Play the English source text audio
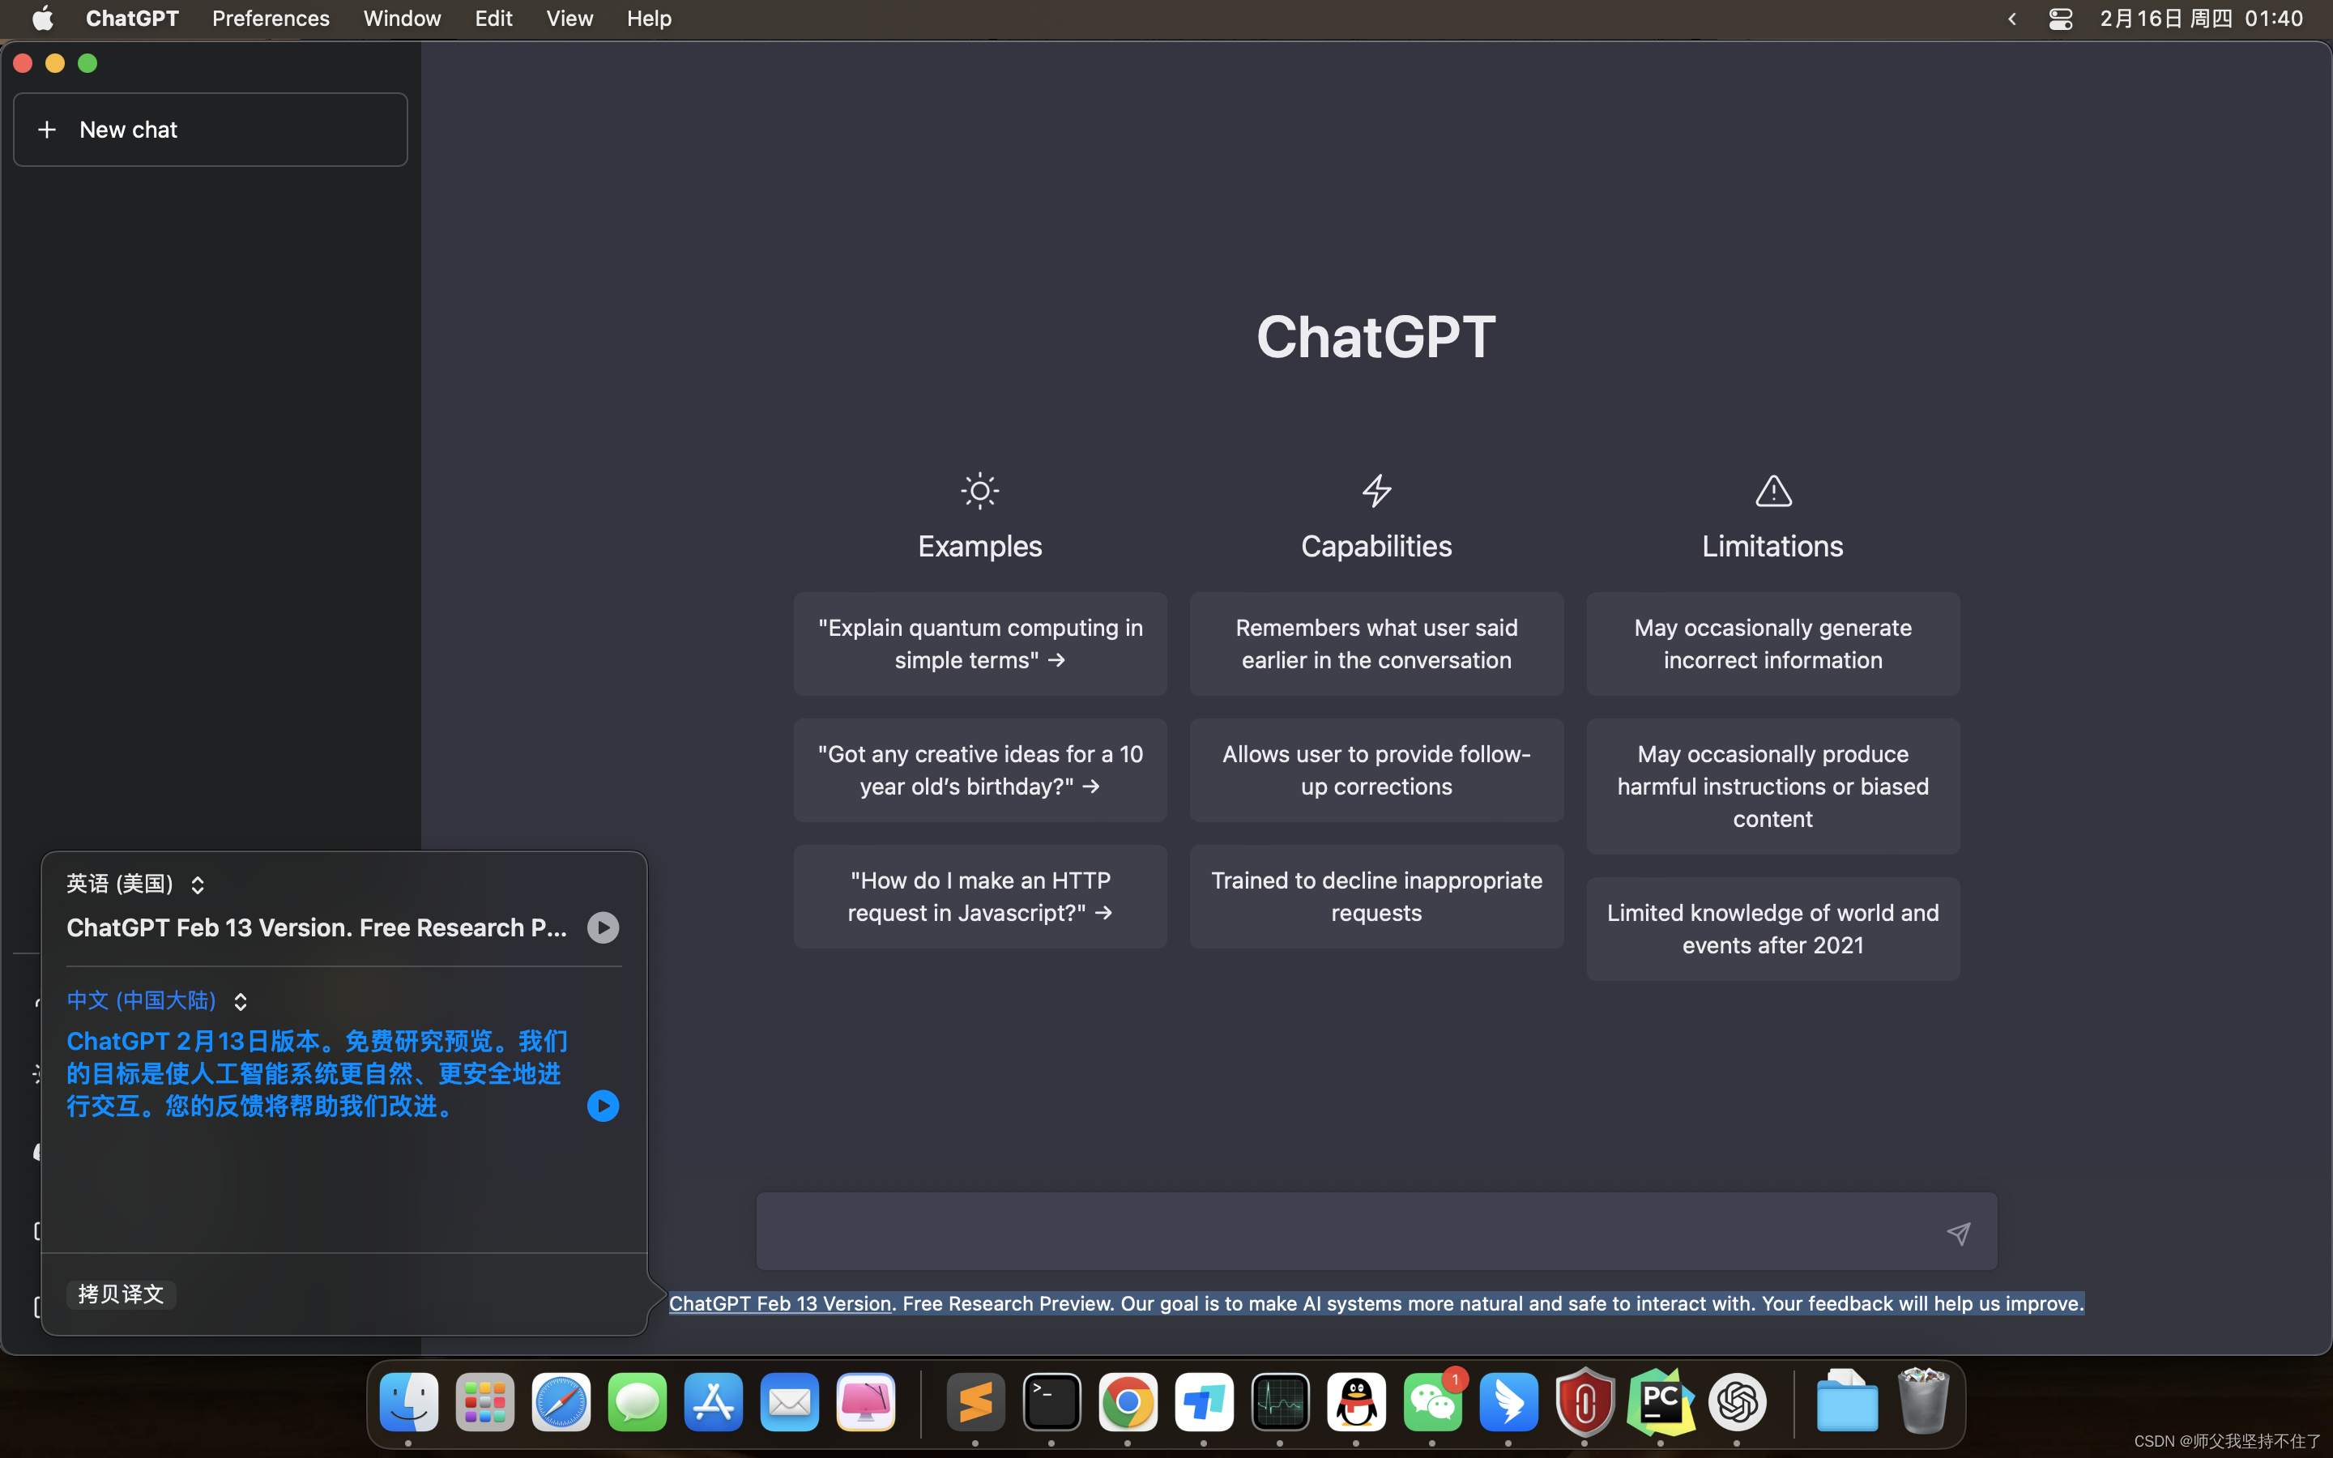This screenshot has height=1458, width=2333. click(x=603, y=927)
